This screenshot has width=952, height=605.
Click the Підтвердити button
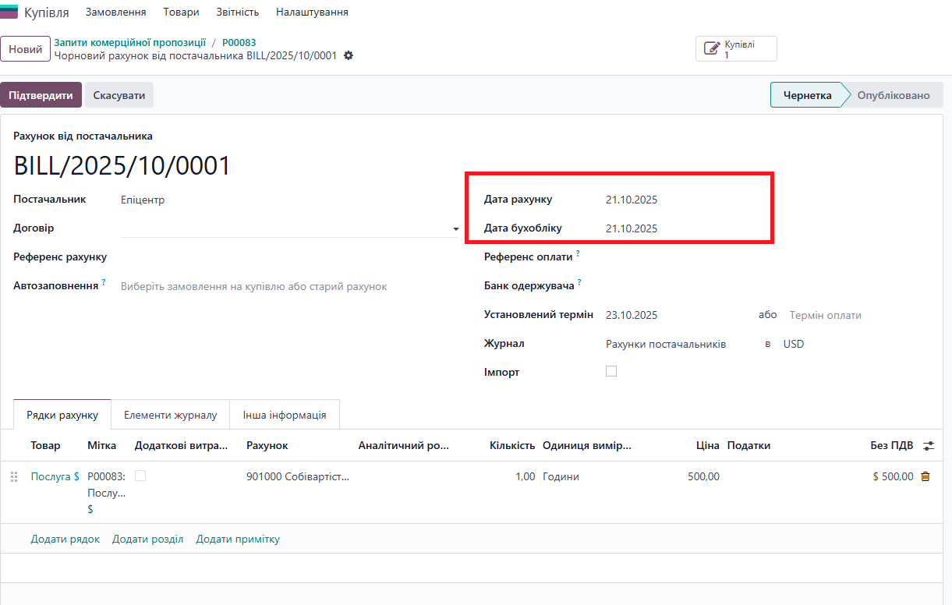coord(41,95)
